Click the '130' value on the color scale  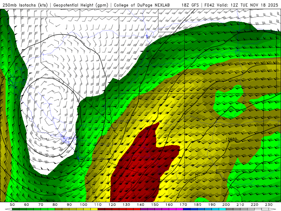[x=126, y=205]
